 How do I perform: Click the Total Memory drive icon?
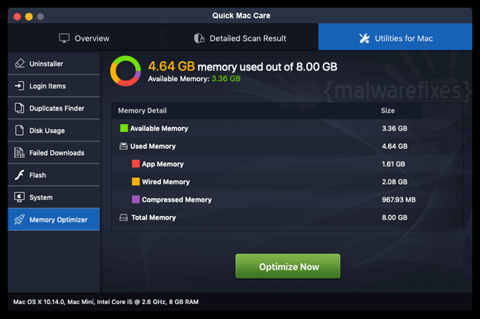[123, 217]
